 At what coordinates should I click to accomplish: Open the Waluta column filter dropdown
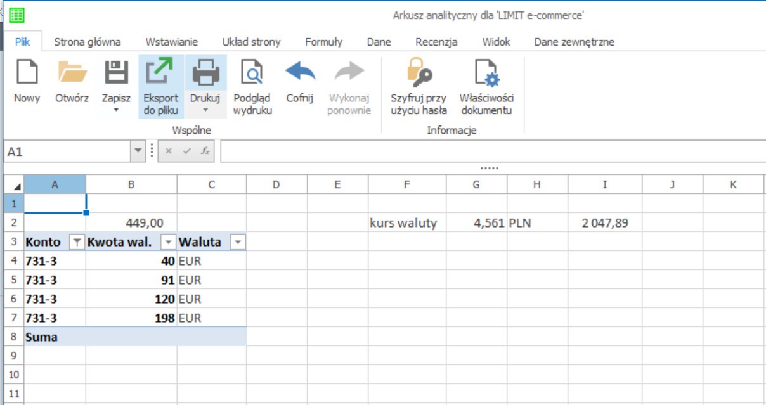[x=237, y=242]
